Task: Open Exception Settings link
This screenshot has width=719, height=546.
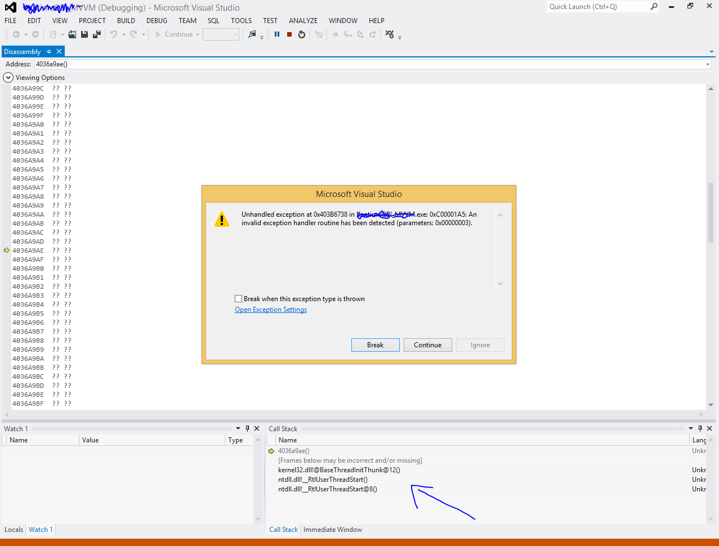Action: pyautogui.click(x=270, y=309)
